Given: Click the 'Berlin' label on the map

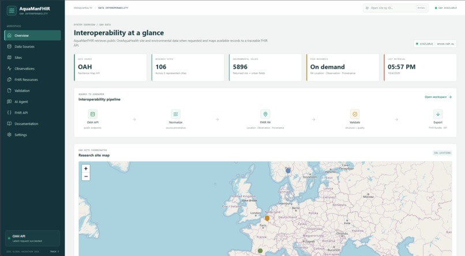Looking at the screenshot, I should pos(295,208).
